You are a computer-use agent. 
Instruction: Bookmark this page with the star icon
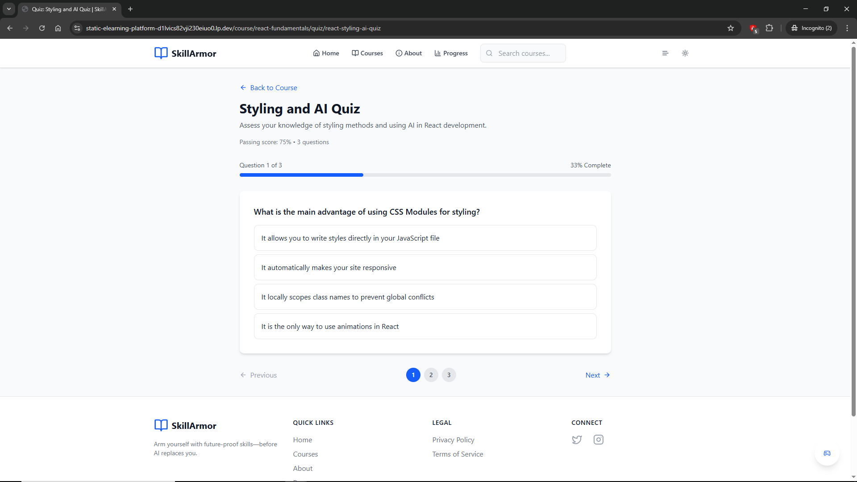[731, 28]
